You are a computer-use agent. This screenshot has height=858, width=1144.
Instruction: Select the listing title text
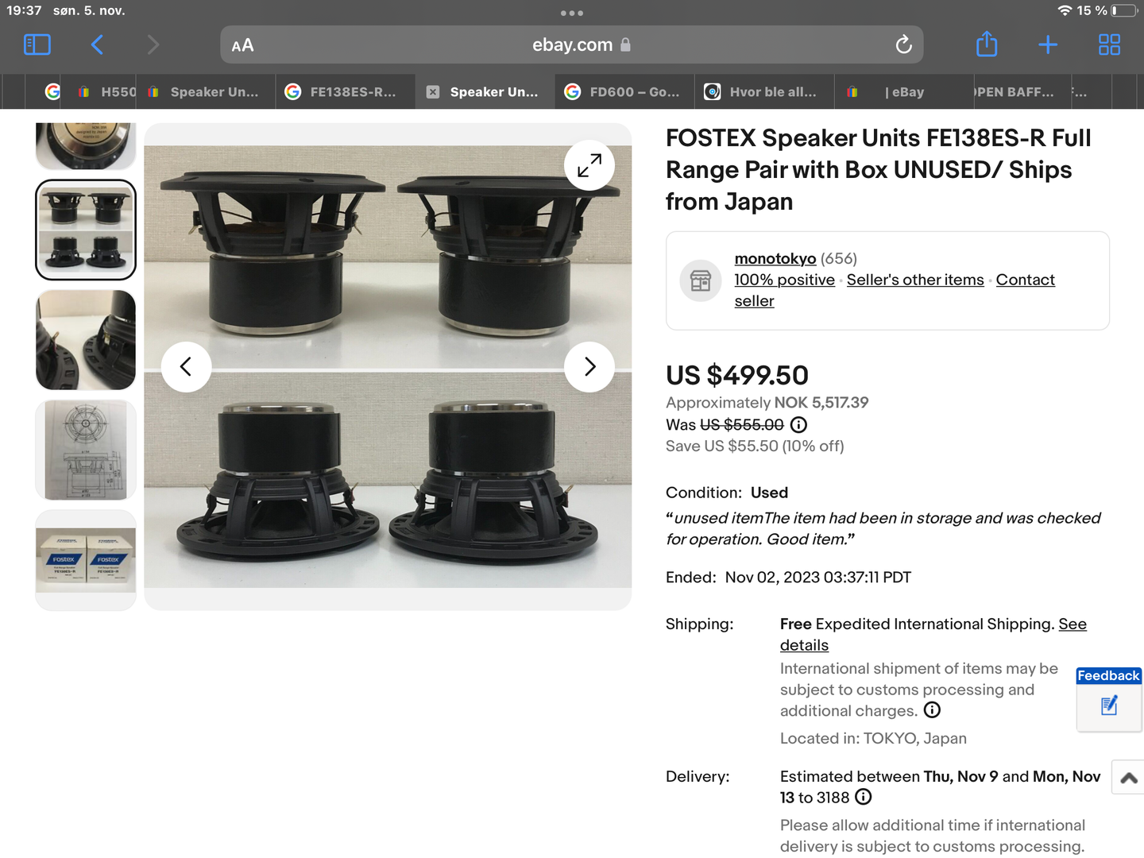point(879,170)
